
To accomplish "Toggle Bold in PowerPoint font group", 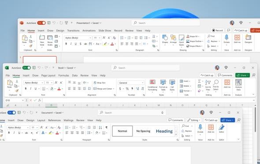I will point(66,44).
